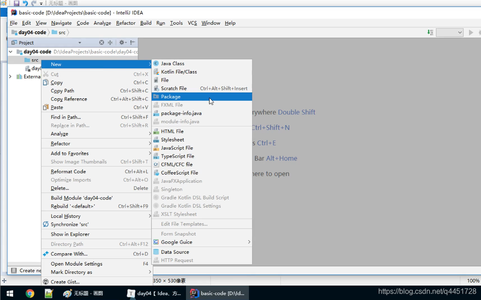Viewport: 481px width, 300px height.
Task: Open run configuration dropdown
Action: (x=450, y=33)
